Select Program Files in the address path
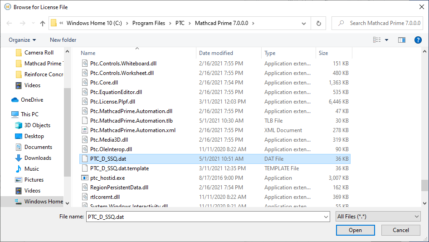The width and height of the screenshot is (429, 242). [x=149, y=23]
